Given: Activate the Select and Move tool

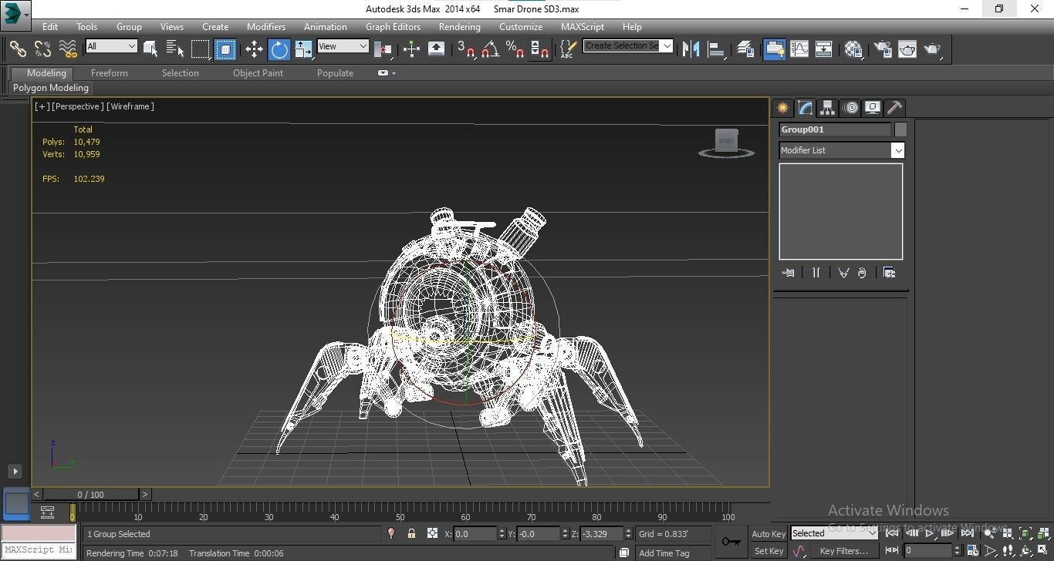Looking at the screenshot, I should tap(254, 49).
